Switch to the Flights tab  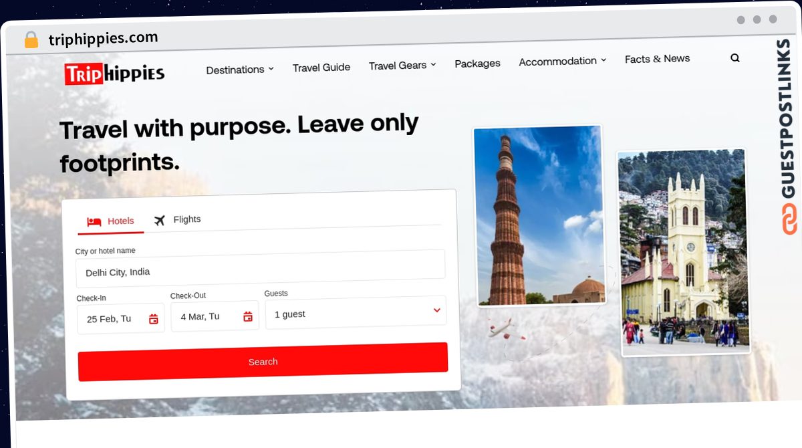(x=177, y=219)
